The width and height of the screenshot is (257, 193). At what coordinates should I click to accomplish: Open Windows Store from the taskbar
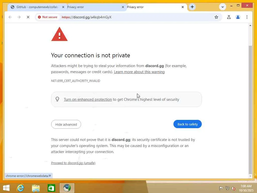tap(51, 188)
